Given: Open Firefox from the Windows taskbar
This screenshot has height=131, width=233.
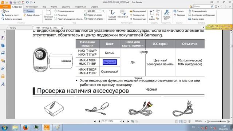Looking at the screenshot, I should 25,127.
